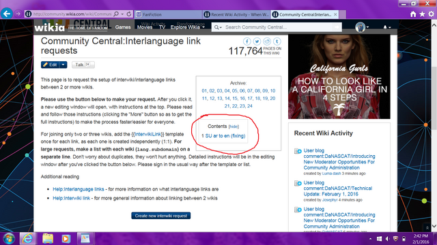Open Help:Interlanguage links

pyautogui.click(x=79, y=189)
